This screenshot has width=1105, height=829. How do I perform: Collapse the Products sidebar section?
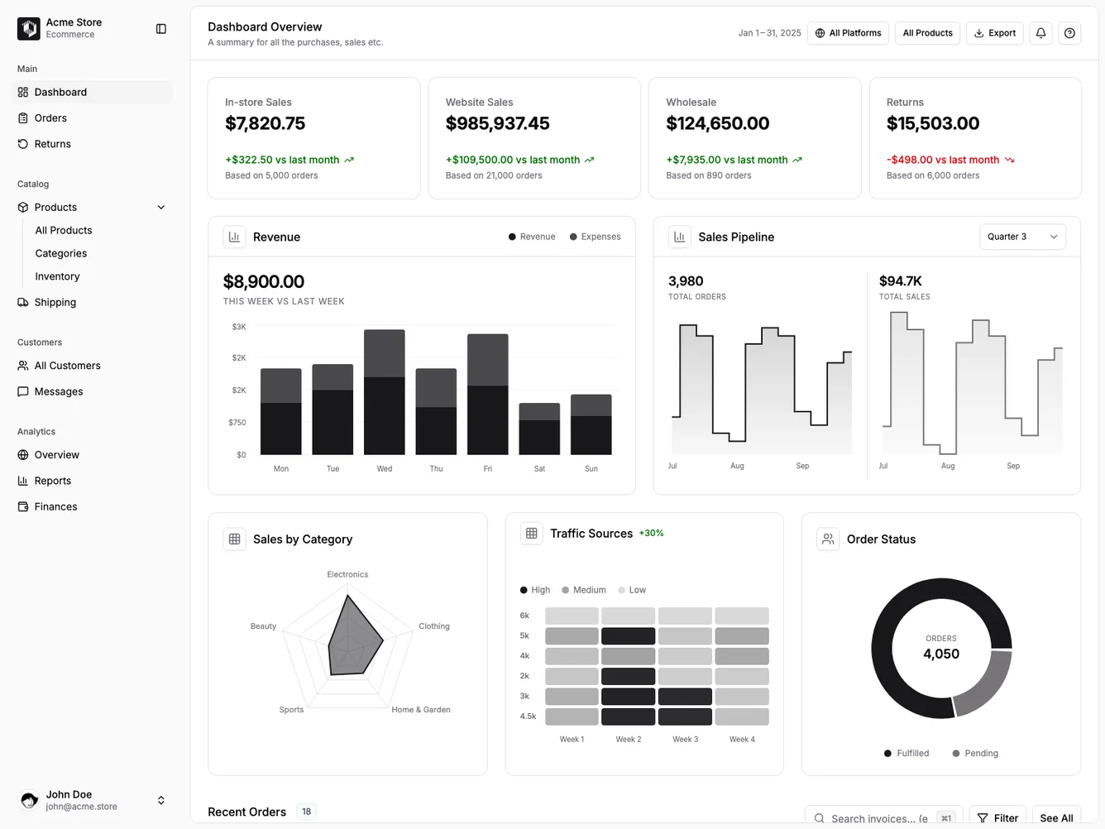click(160, 207)
